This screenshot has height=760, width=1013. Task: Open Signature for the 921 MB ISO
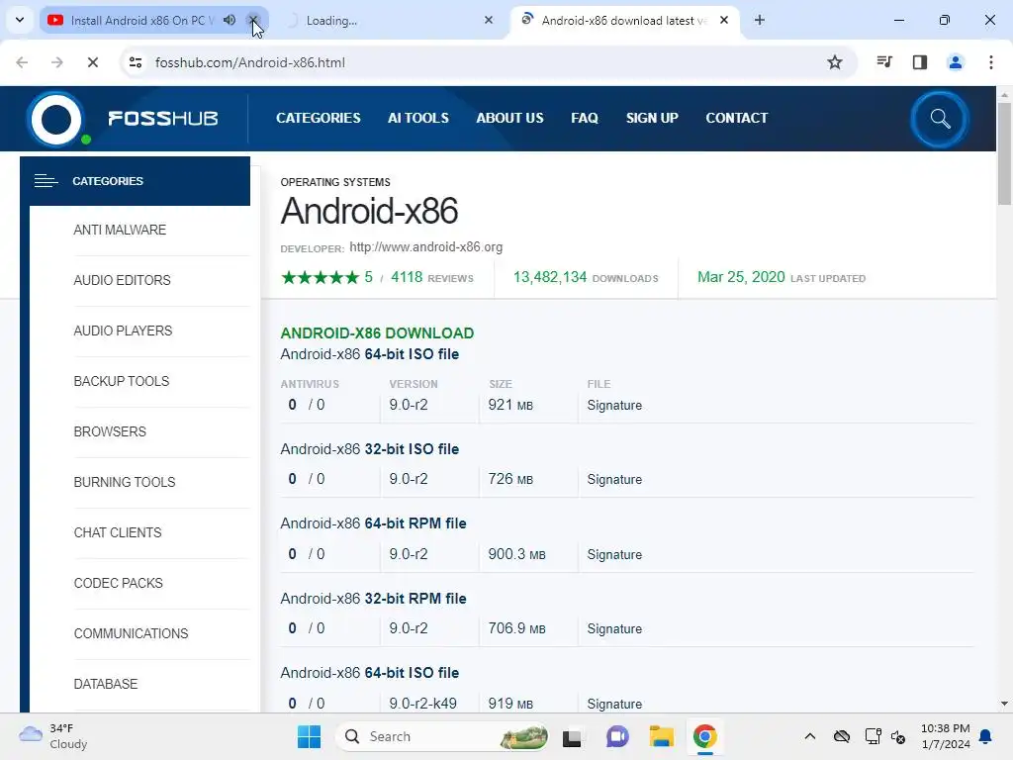click(614, 405)
